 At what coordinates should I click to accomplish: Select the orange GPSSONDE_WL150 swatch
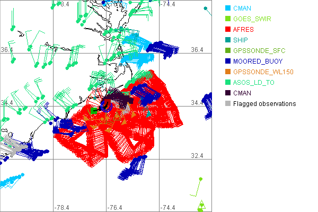(228, 72)
